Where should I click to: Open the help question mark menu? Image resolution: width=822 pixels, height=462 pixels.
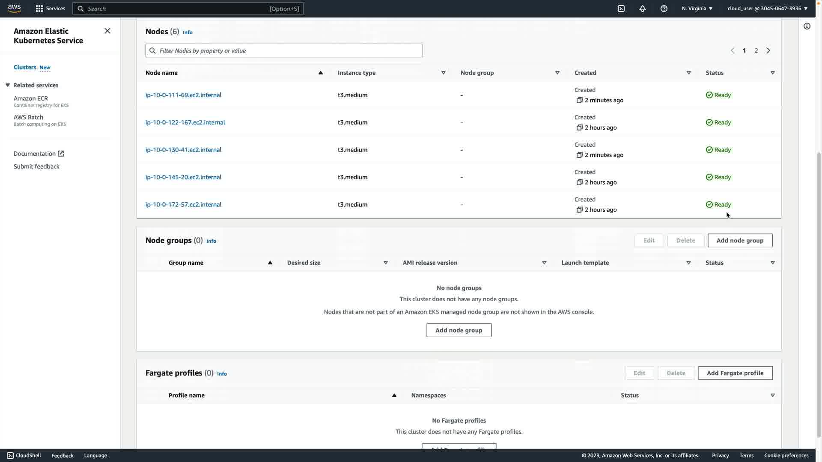tap(664, 9)
